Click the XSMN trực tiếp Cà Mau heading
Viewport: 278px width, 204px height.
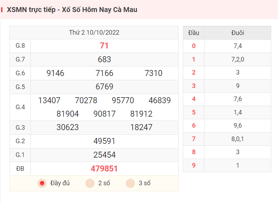click(72, 10)
